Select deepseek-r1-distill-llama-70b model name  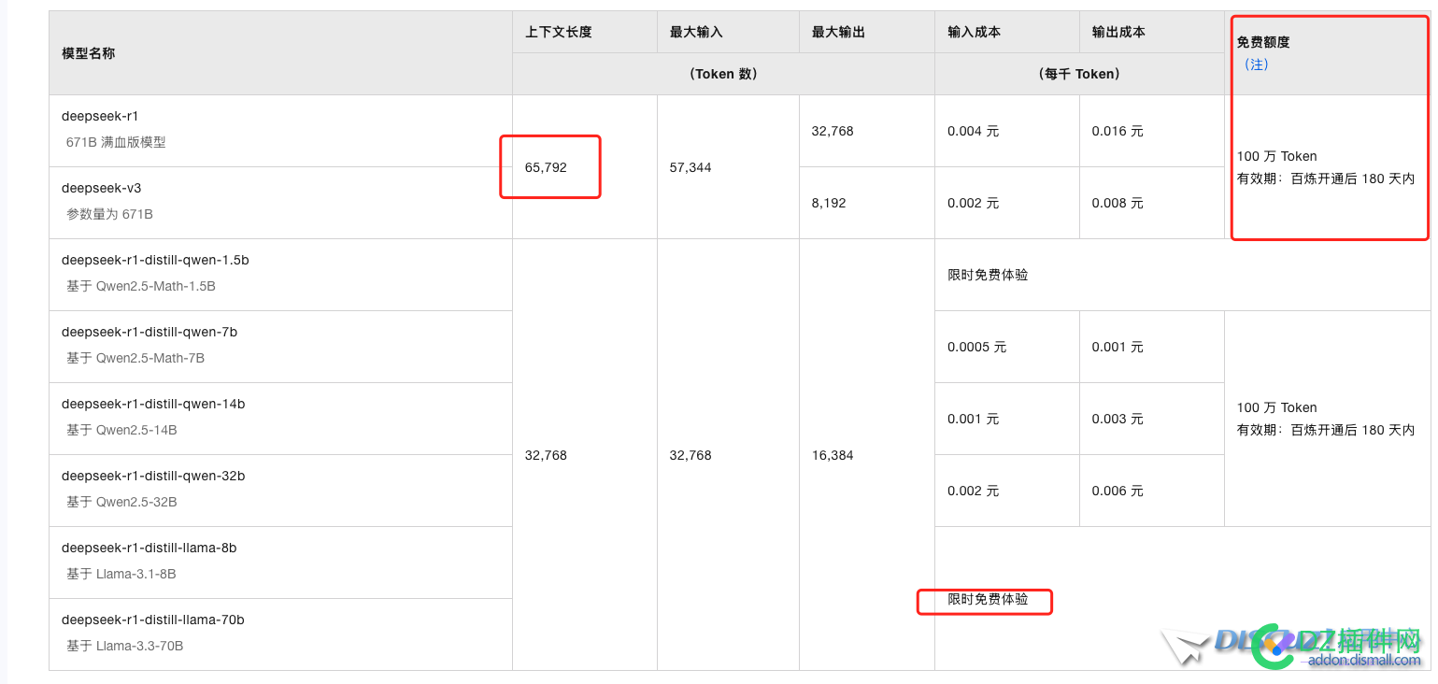pos(153,620)
